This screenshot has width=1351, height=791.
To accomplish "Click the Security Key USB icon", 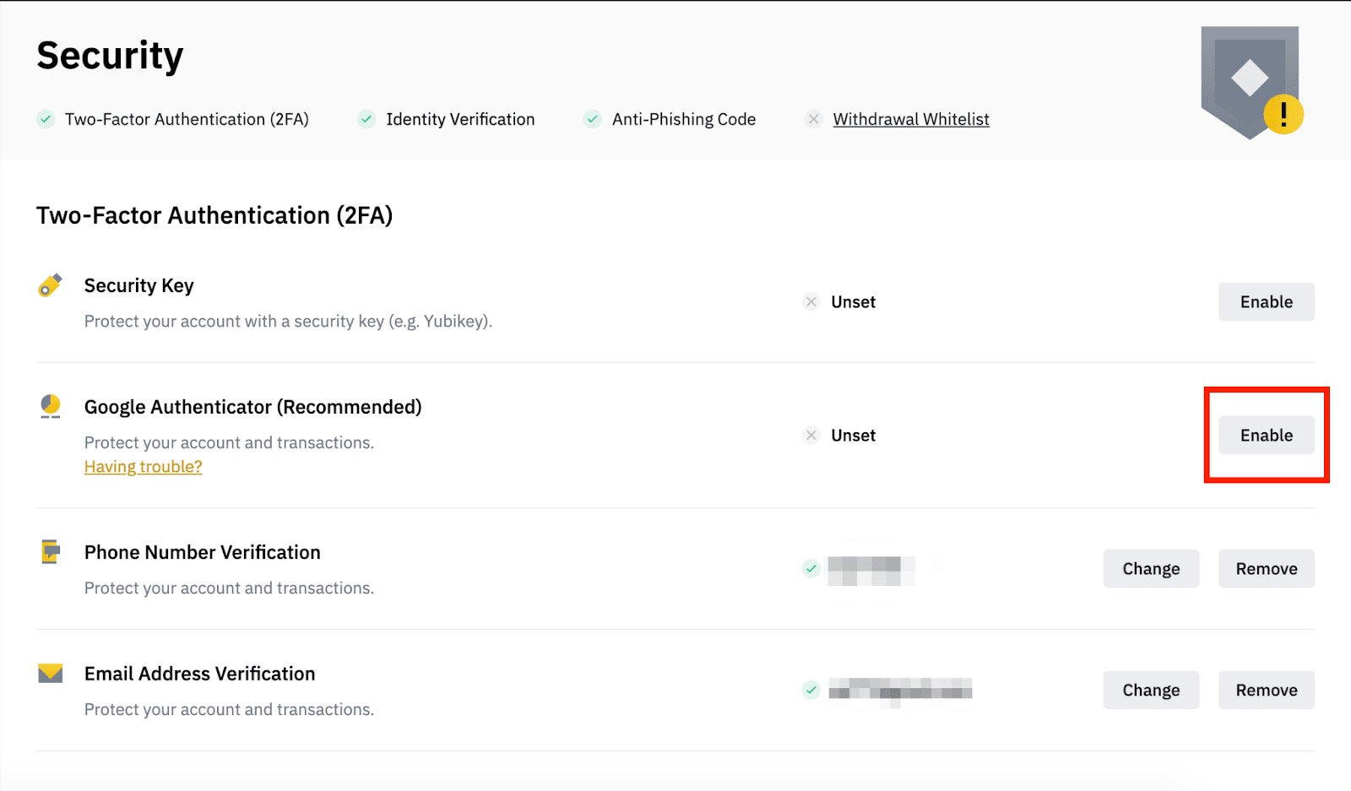I will pos(50,285).
